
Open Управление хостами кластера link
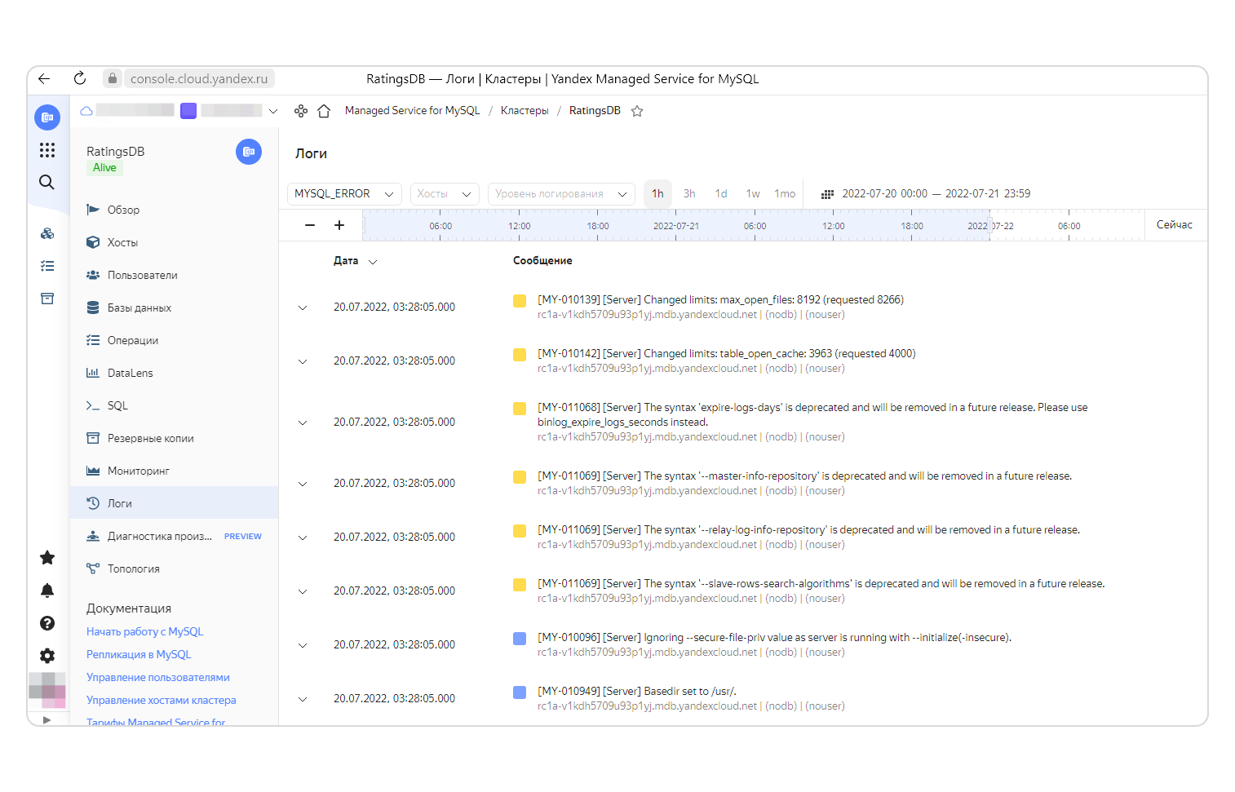coord(162,701)
